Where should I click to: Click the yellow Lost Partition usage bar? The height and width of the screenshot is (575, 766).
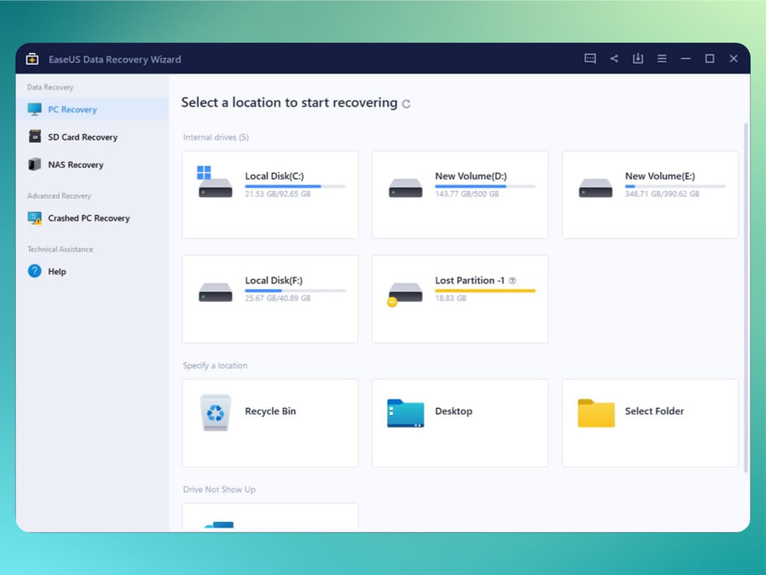click(x=485, y=290)
